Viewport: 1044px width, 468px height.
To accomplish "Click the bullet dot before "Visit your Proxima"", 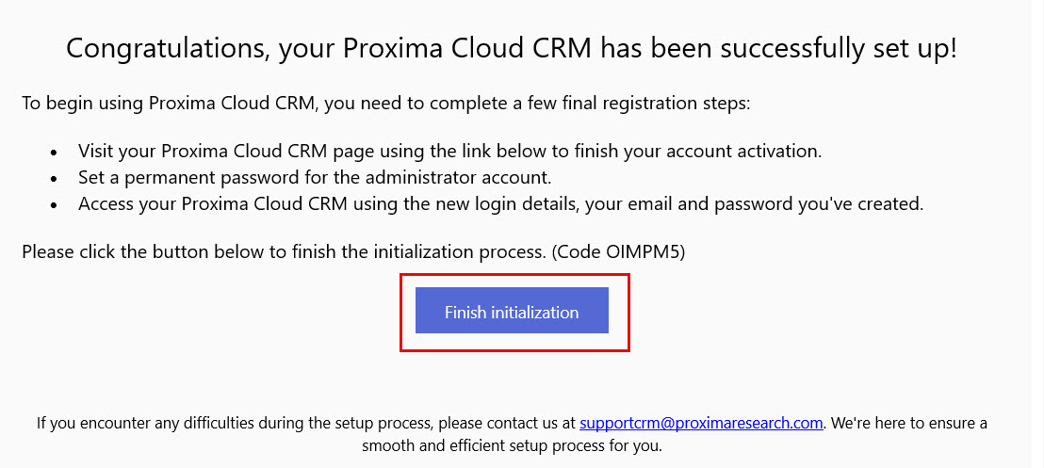I will [x=54, y=152].
